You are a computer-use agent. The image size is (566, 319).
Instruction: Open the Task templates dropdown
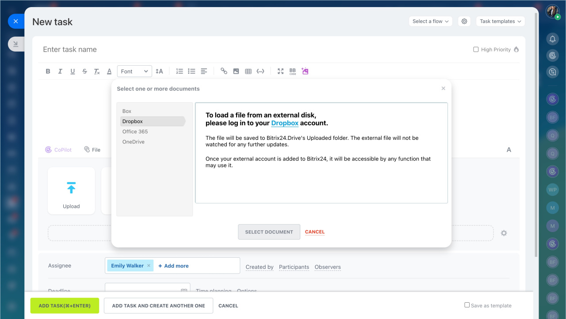click(x=500, y=21)
